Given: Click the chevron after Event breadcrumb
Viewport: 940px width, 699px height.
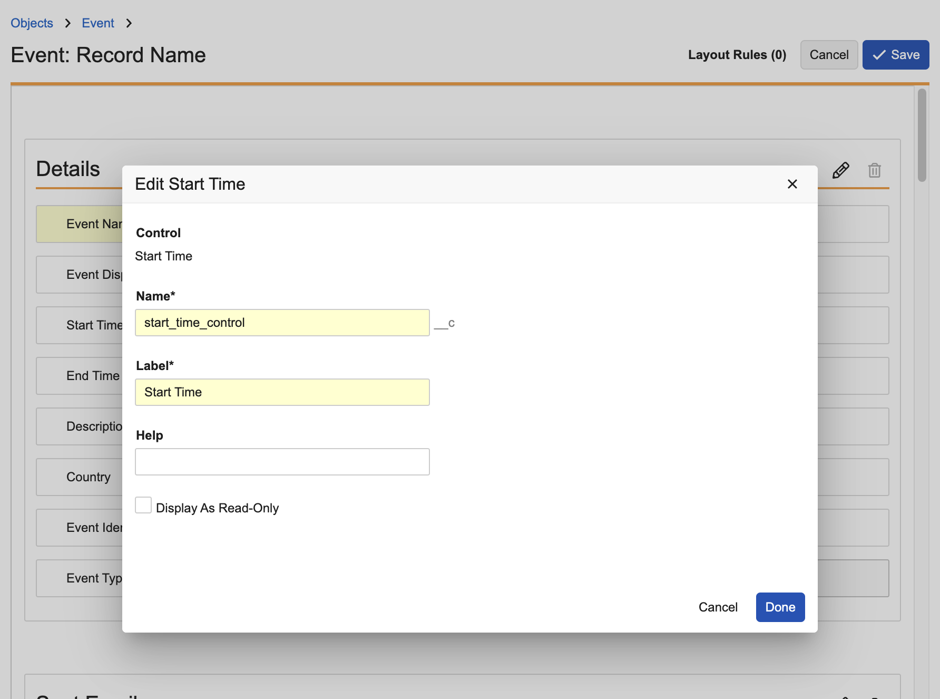Looking at the screenshot, I should [x=129, y=23].
